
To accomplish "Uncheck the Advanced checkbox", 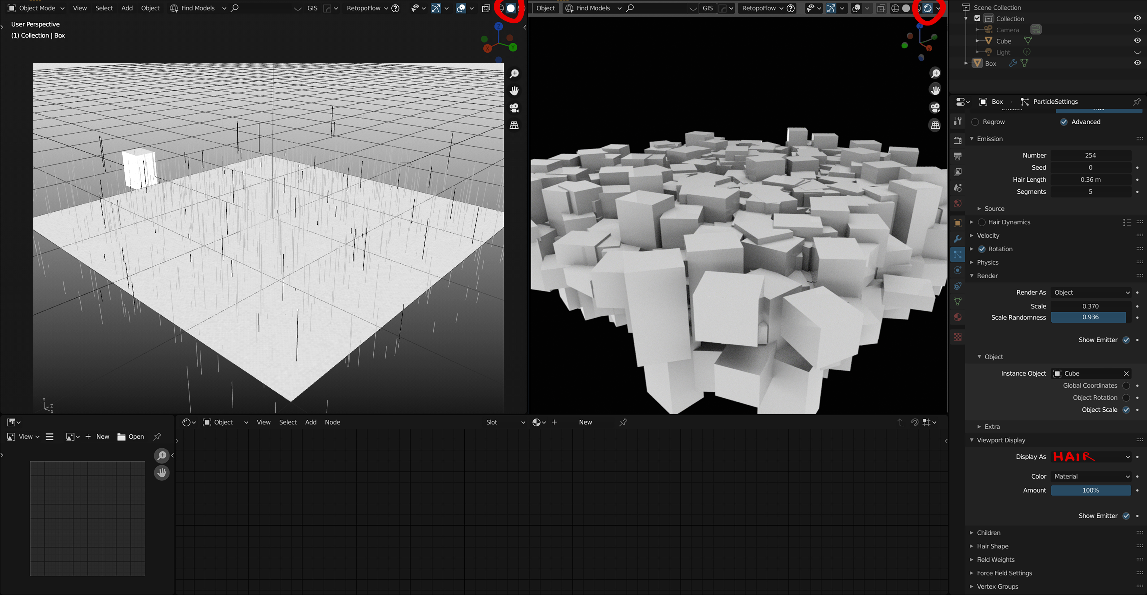I will click(1064, 122).
